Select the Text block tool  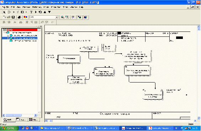tap(31, 12)
